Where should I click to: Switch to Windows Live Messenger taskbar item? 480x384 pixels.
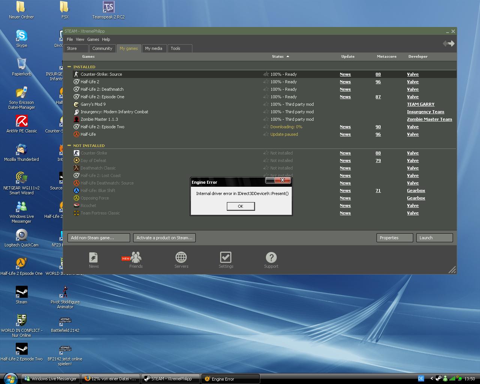pos(51,379)
